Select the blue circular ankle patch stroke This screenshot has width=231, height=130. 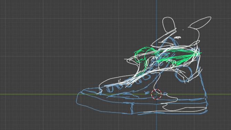pos(183,74)
